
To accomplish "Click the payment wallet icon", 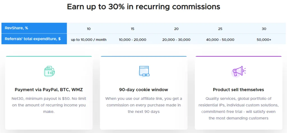I will coord(49,71).
